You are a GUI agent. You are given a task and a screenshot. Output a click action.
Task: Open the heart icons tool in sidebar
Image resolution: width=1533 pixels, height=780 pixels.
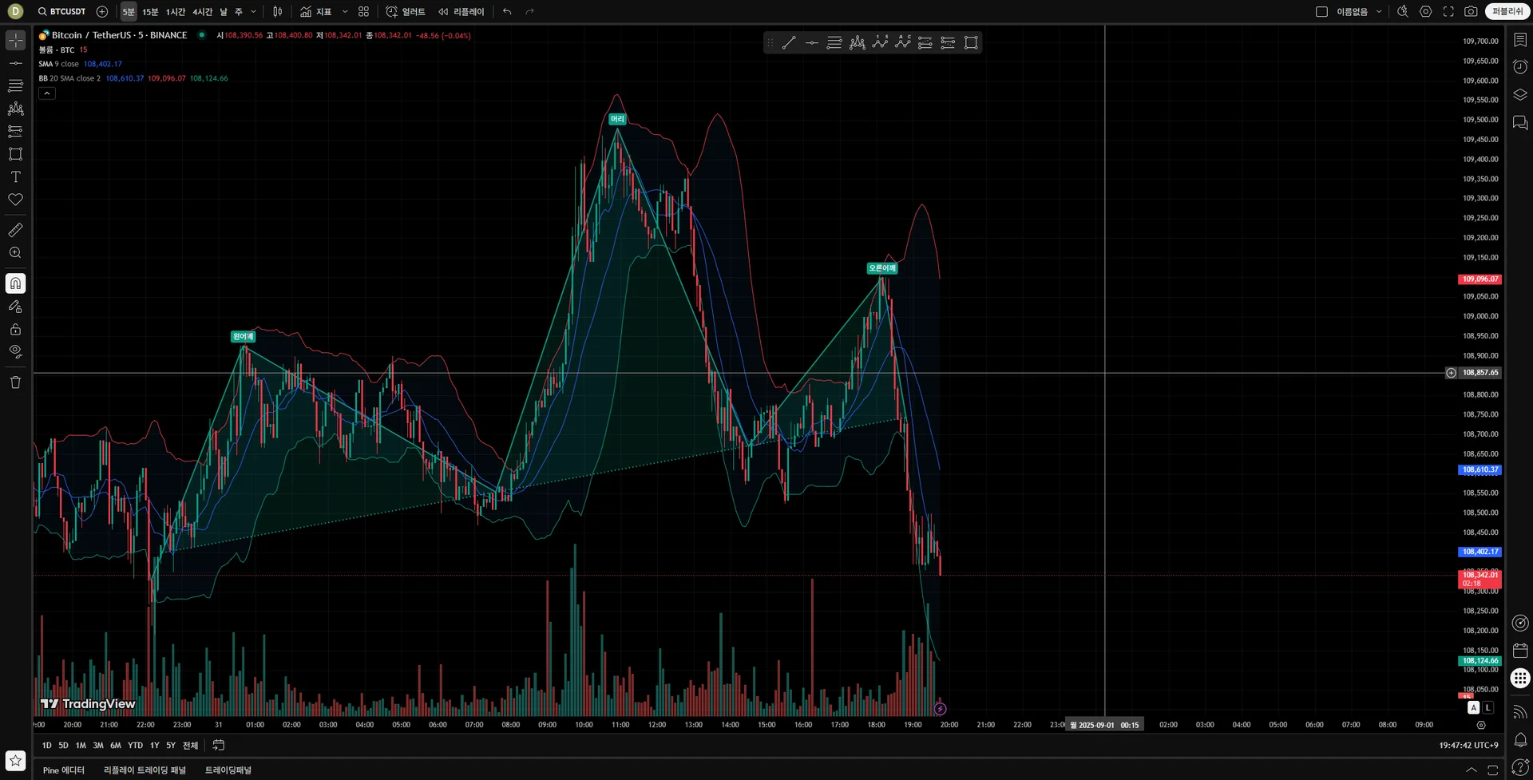pyautogui.click(x=15, y=200)
